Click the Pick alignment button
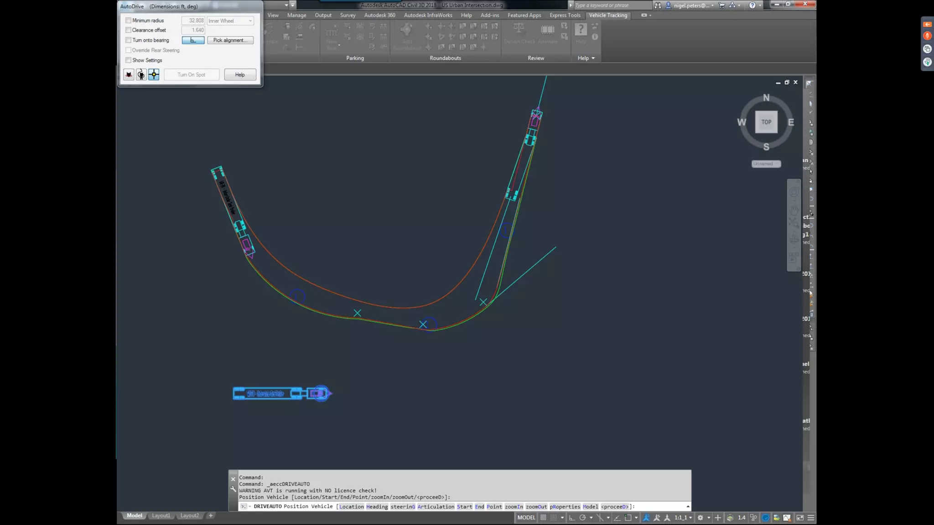 point(230,40)
